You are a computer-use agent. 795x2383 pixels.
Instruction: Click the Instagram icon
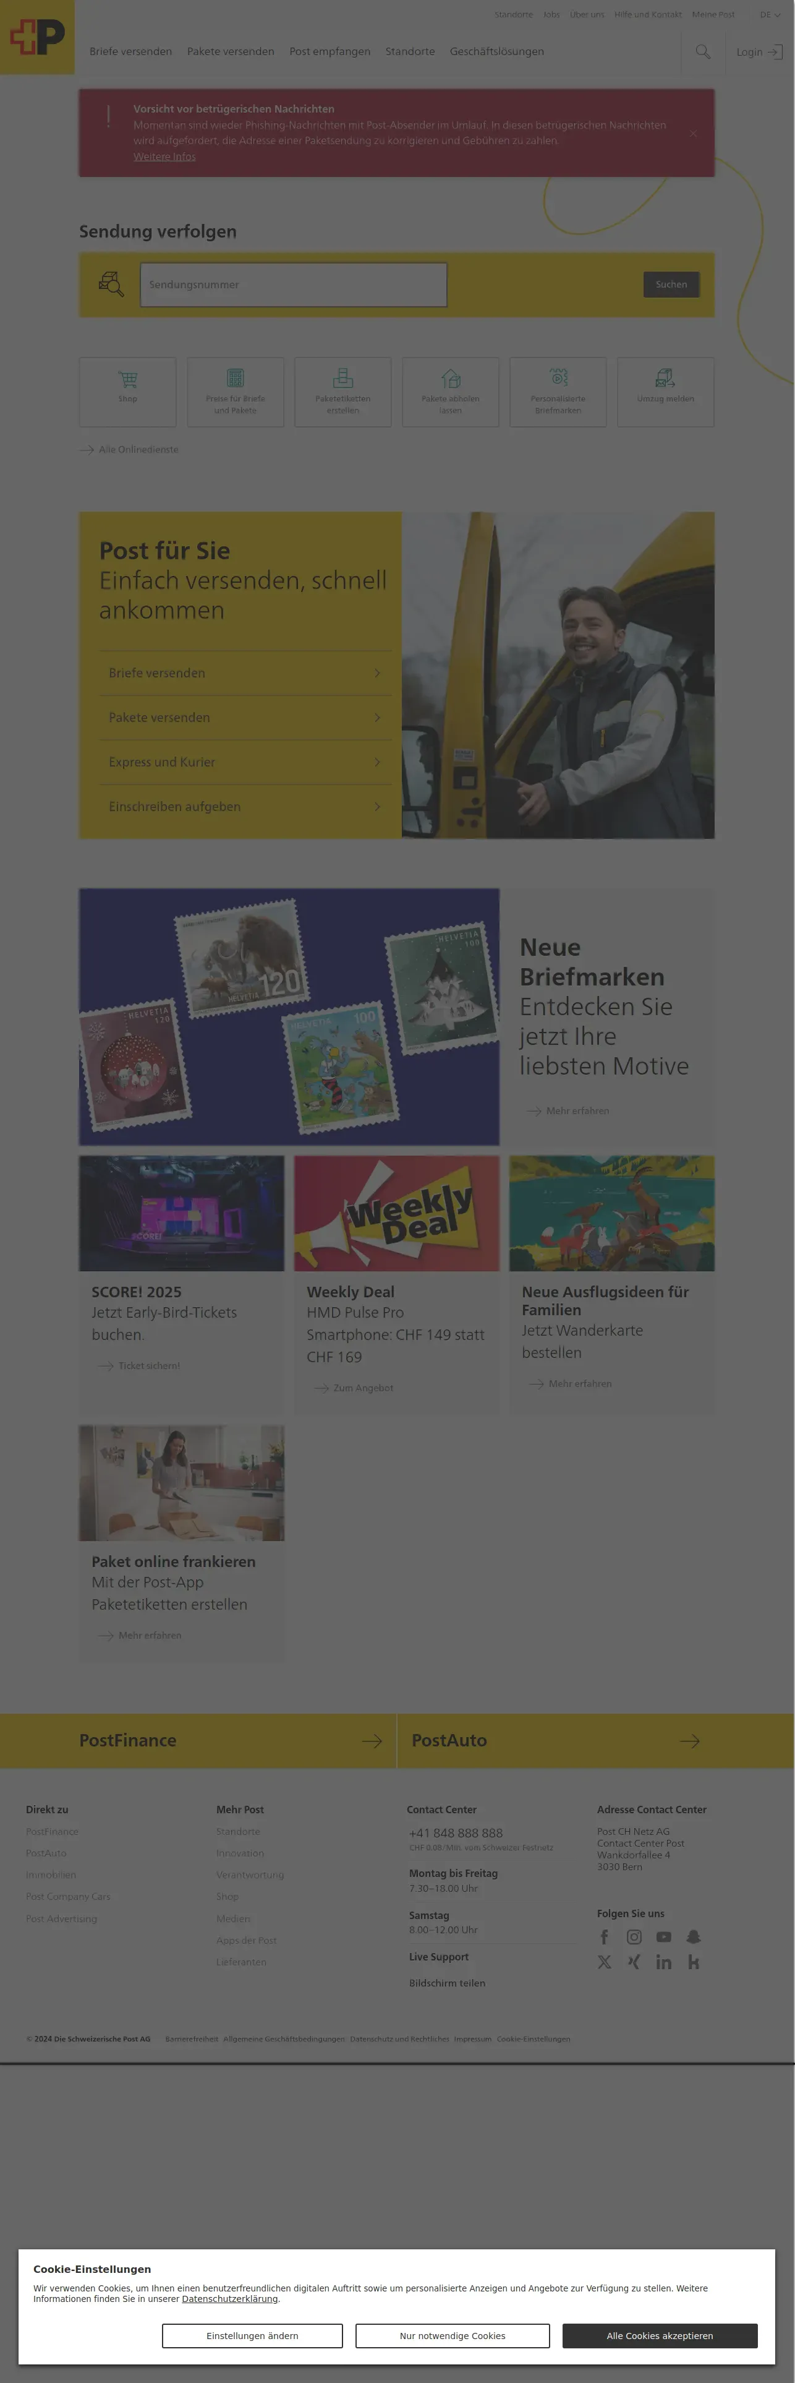point(634,1936)
